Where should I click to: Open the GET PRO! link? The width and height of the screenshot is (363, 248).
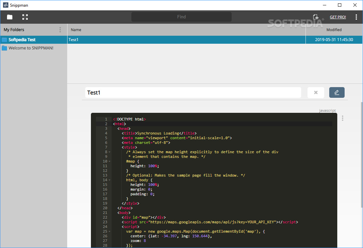click(338, 17)
